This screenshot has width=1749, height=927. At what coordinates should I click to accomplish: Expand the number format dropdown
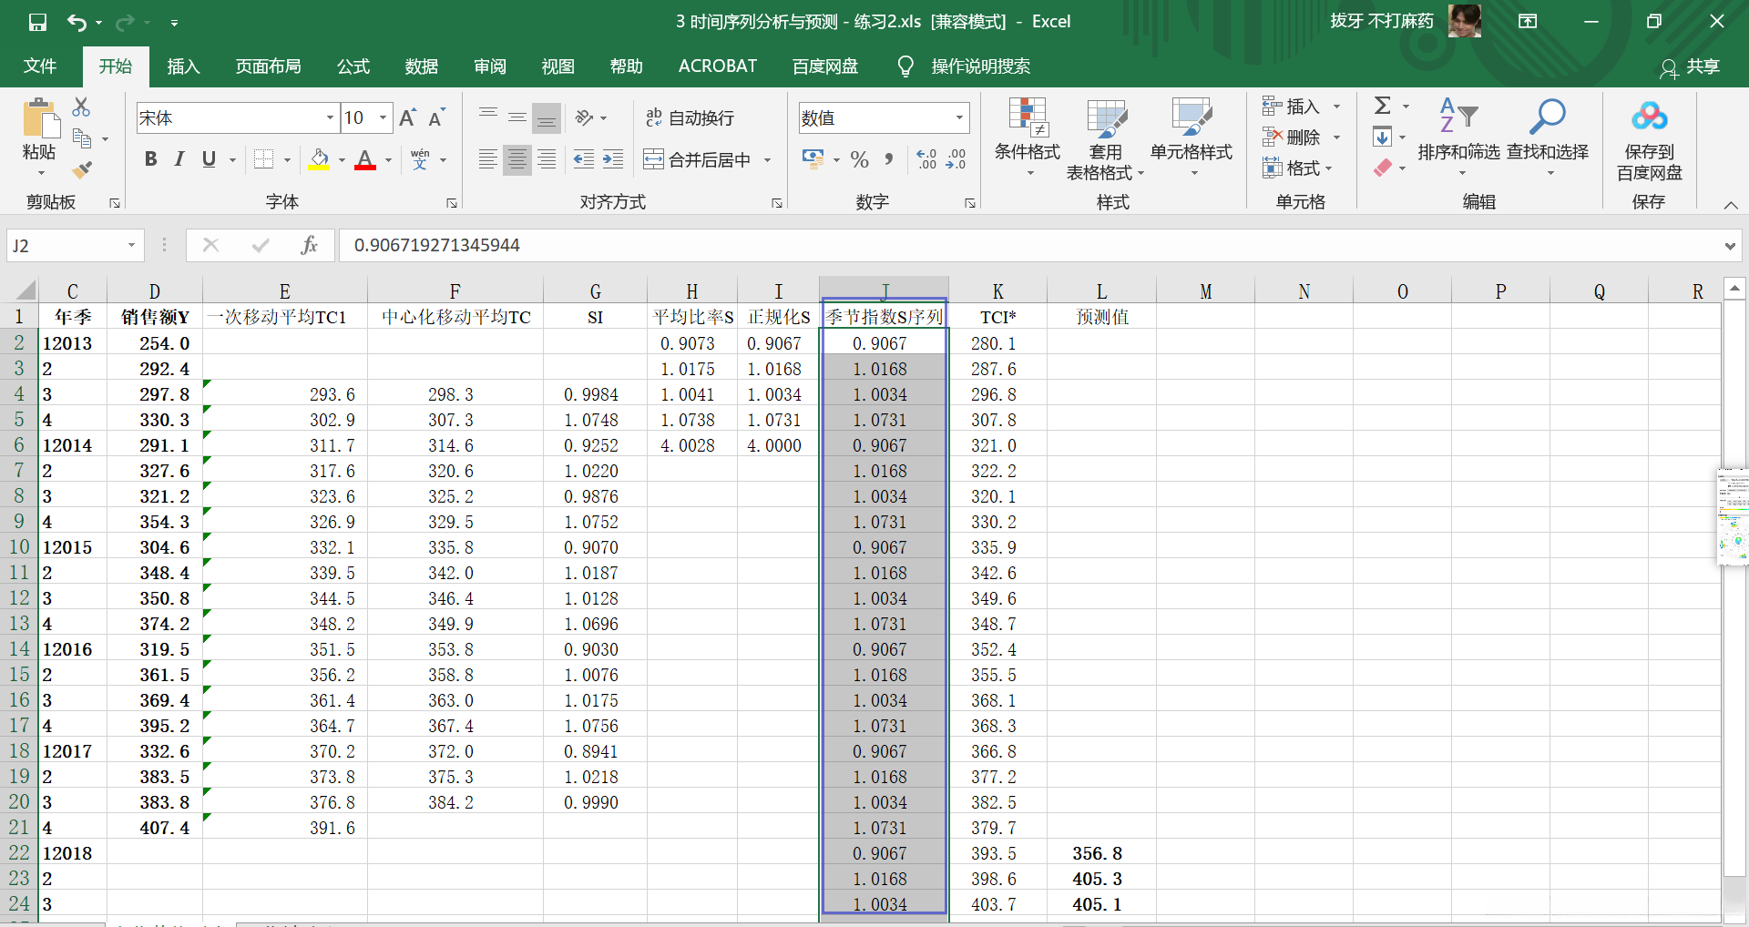[959, 117]
